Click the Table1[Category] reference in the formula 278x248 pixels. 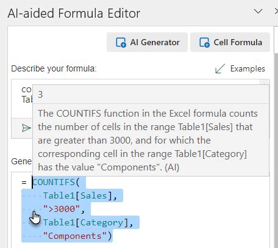click(85, 222)
